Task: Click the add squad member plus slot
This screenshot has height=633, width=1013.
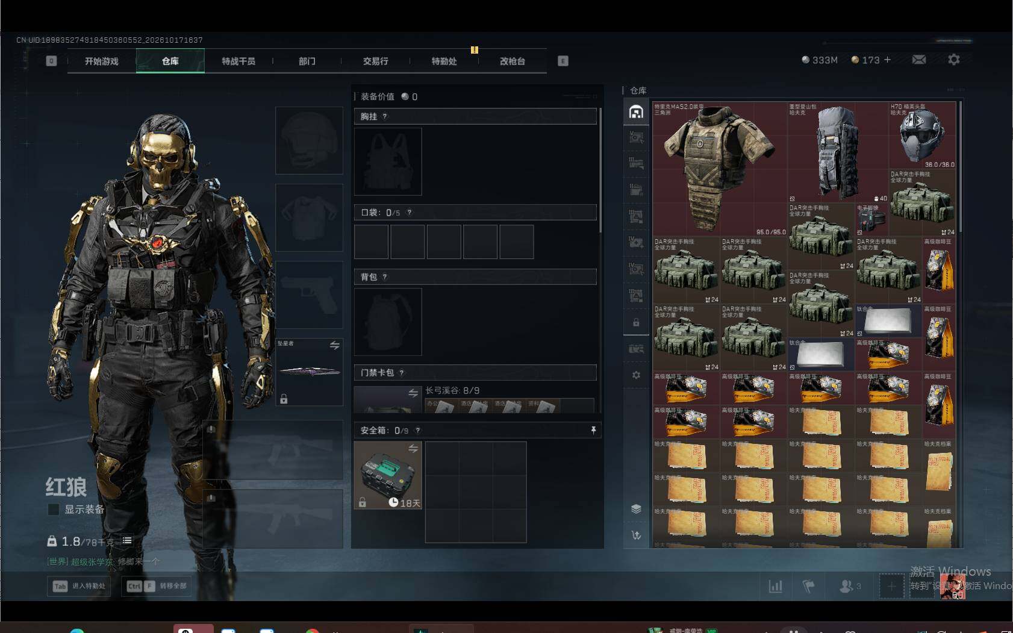Action: tap(891, 585)
